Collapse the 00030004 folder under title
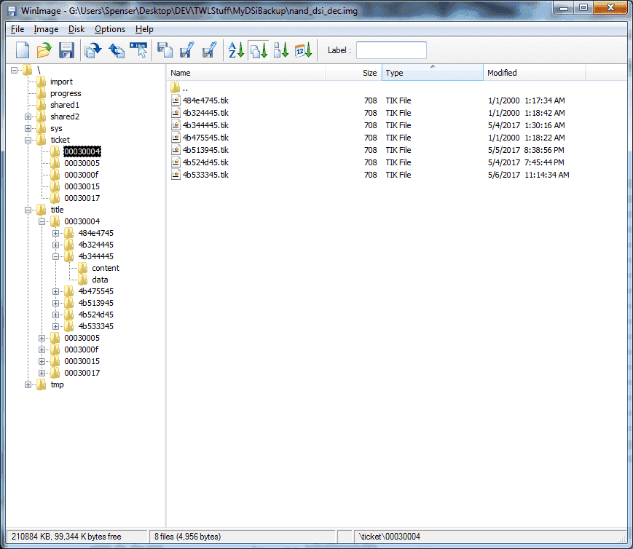Screen dimensions: 633x549 [42, 221]
